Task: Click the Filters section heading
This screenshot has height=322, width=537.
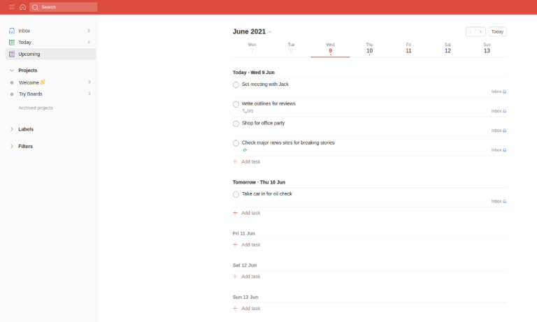Action: click(x=26, y=147)
